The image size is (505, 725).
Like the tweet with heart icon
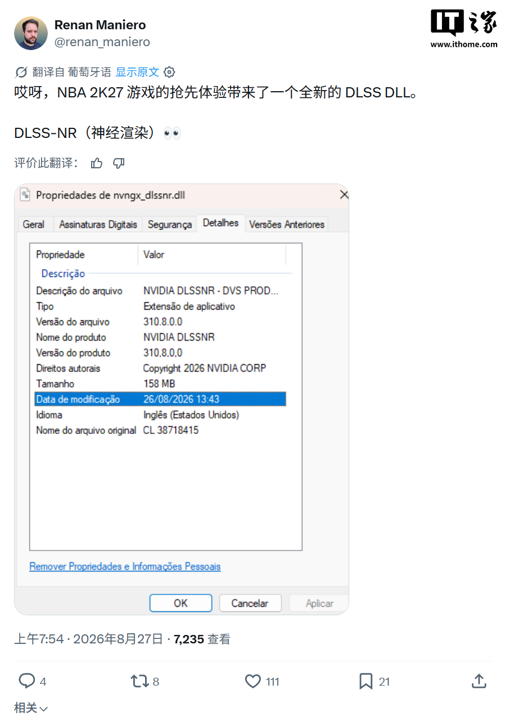pyautogui.click(x=253, y=681)
